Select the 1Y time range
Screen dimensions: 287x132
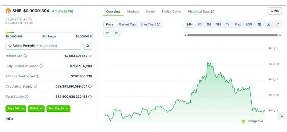(228, 24)
